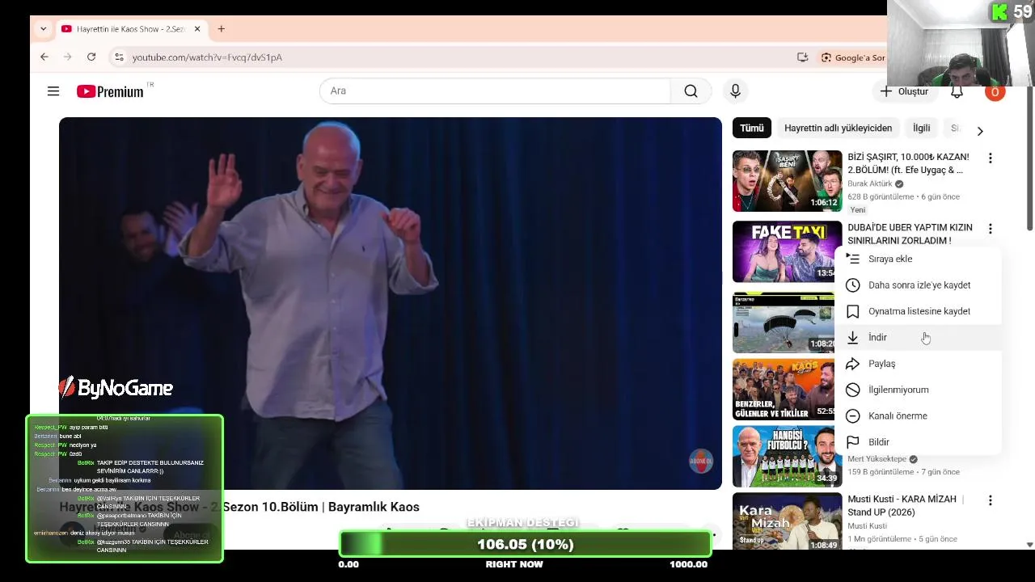Screen dimensions: 1035x582
Task: Click the scrollbar down arrow
Action: [x=1029, y=545]
